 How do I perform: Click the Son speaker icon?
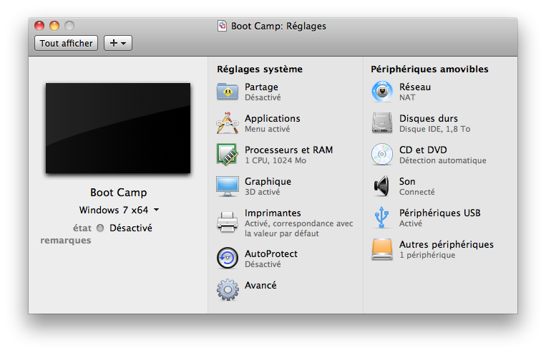tap(382, 186)
